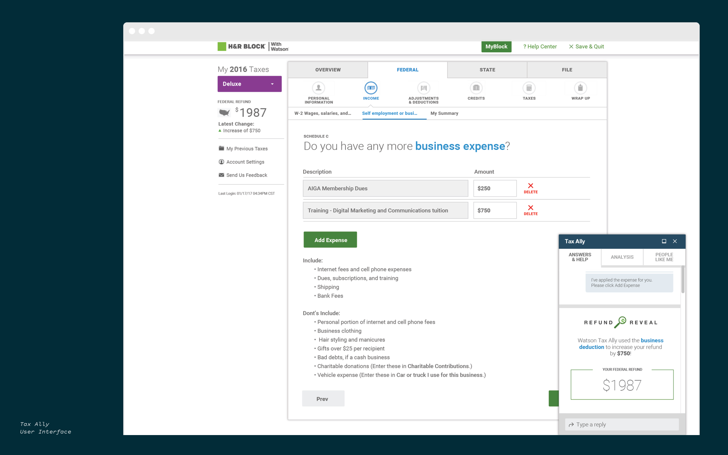The image size is (728, 455).
Task: Open the People Like Me tab
Action: click(x=664, y=257)
